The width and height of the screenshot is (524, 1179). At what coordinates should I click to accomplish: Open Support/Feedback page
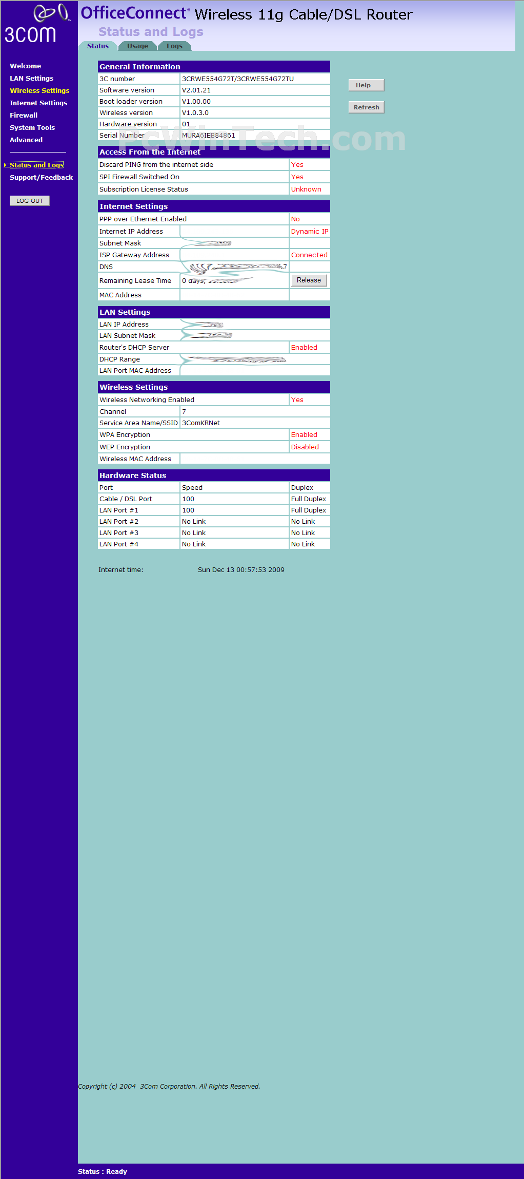(x=41, y=177)
